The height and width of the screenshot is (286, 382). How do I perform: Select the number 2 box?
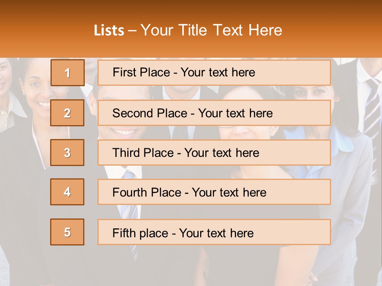point(67,113)
